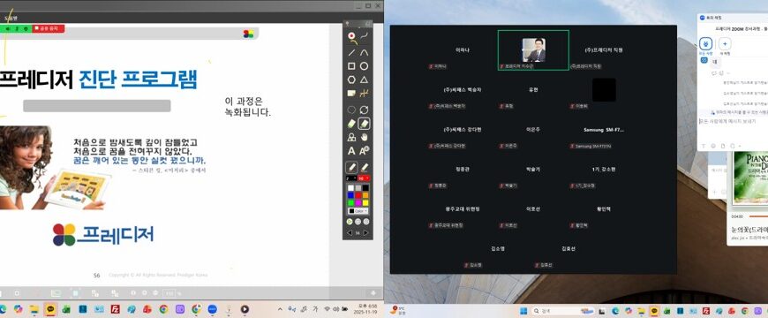Click the circled people icon in chat panel
The width and height of the screenshot is (768, 318).
click(x=705, y=43)
